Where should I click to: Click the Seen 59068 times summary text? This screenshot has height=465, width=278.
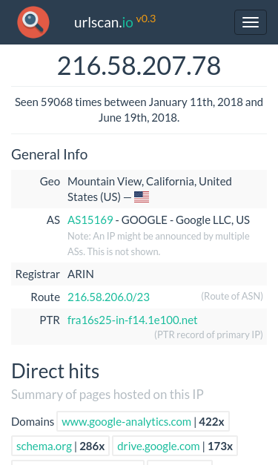(x=139, y=110)
